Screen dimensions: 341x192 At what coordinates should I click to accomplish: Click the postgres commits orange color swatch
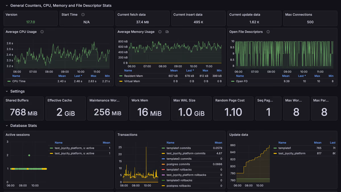(163, 164)
